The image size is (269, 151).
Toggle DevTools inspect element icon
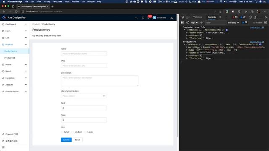[182, 17]
